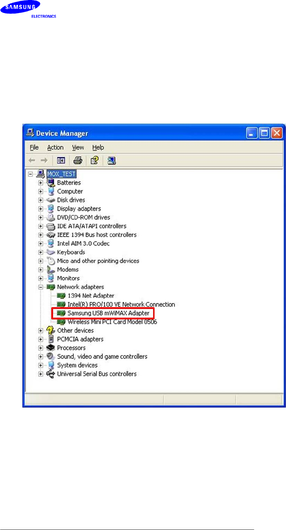Open Properties/Help toolbar icon with question mark

pyautogui.click(x=94, y=160)
